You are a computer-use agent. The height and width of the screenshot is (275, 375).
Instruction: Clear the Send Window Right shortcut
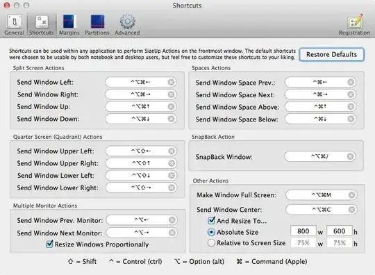pos(171,94)
